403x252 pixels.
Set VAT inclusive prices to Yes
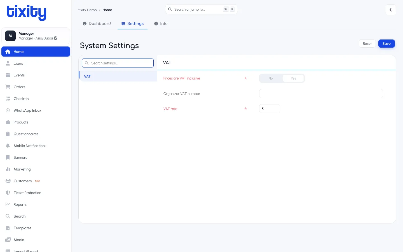(293, 78)
